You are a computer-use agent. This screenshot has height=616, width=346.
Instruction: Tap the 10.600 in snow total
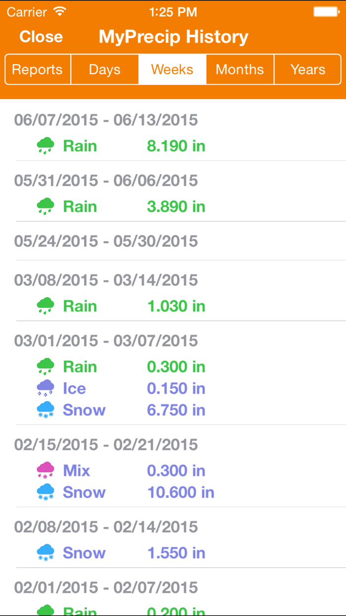(181, 492)
